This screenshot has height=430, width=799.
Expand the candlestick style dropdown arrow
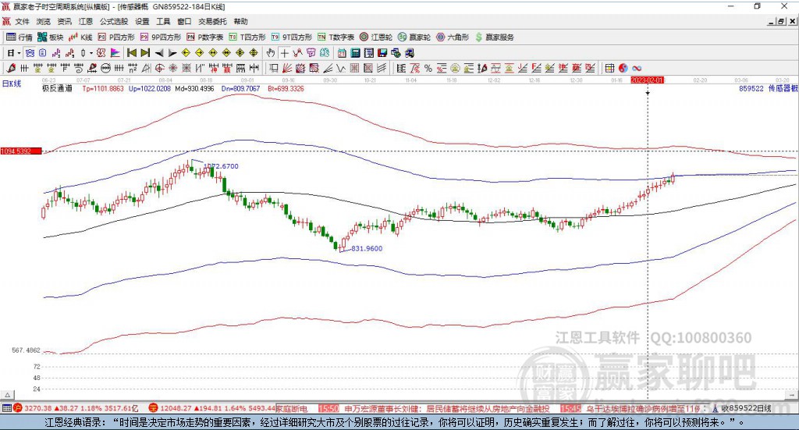coord(91,53)
